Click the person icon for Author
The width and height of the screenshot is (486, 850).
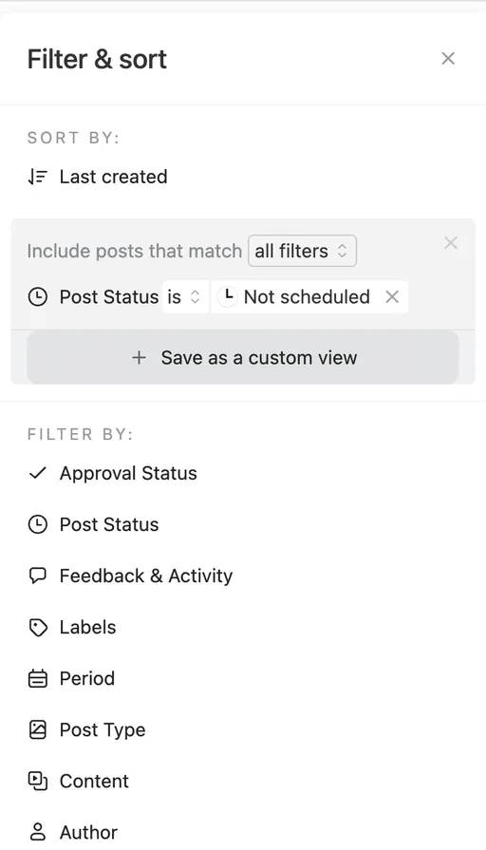point(37,832)
